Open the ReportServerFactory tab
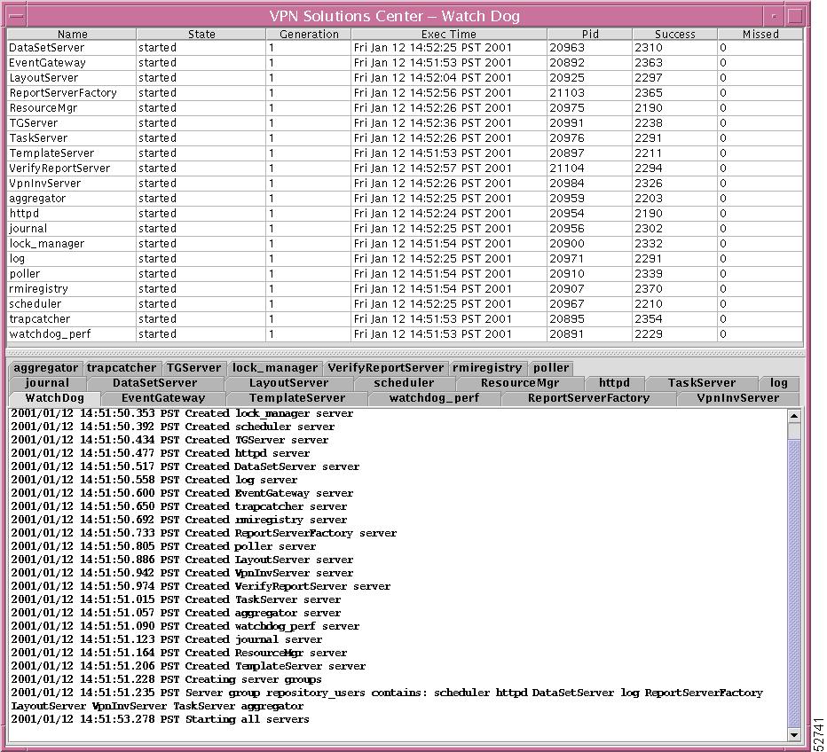This screenshot has width=827, height=752. point(588,398)
